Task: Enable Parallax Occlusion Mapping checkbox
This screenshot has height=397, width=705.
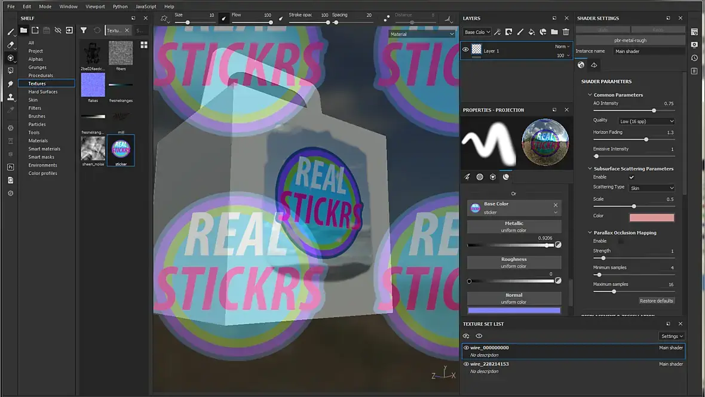Action: (621, 241)
